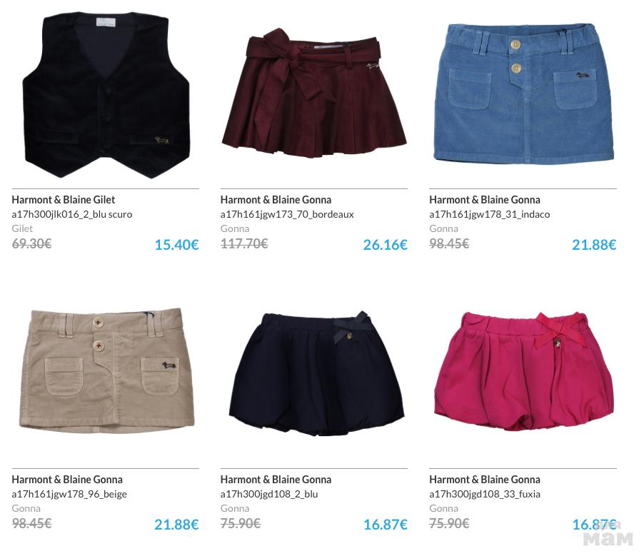This screenshot has width=644, height=556.
Task: Open the beige corduroy skirt image
Action: [x=106, y=370]
